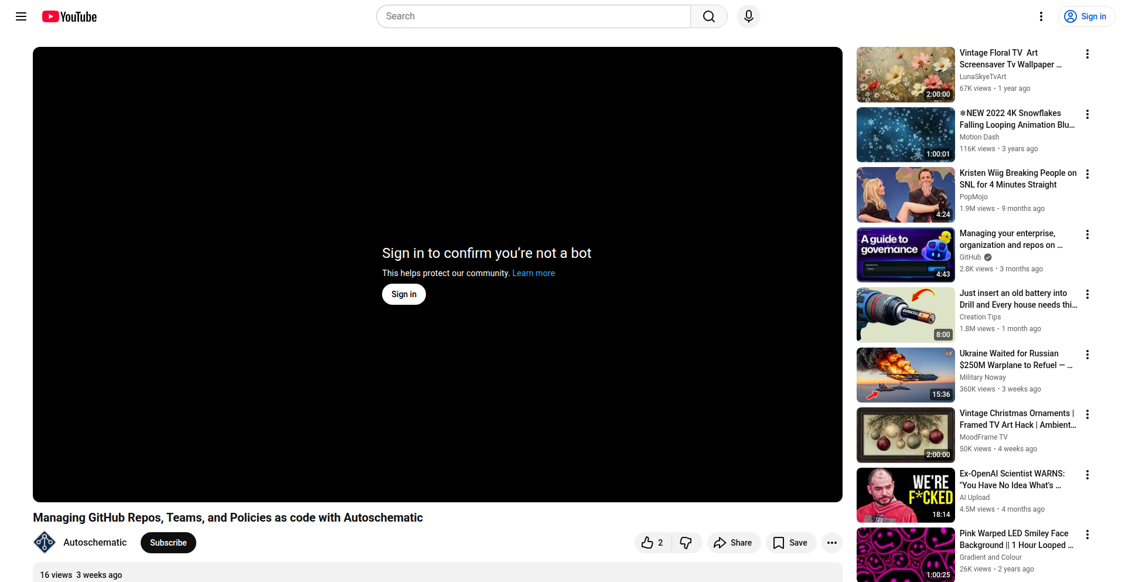Screen dimensions: 1125x582
Task: Open WE'RE F*CKED video thumbnail
Action: point(905,495)
